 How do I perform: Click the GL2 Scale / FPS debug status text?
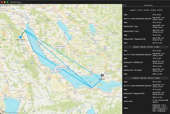[13, 5]
